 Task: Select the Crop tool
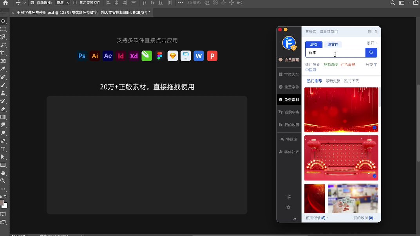3,53
